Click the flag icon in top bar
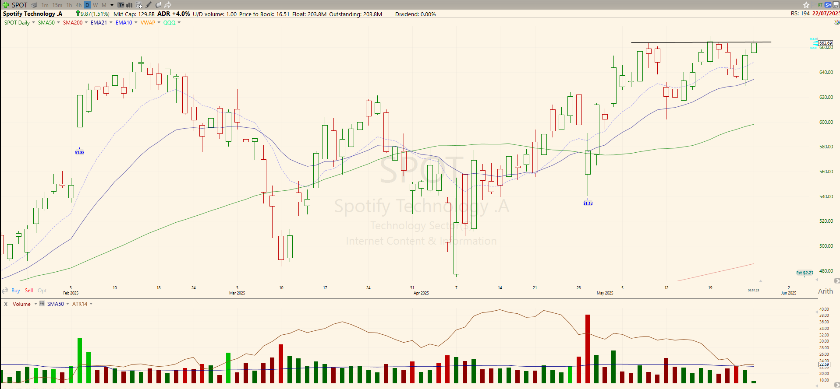840x389 pixels. [x=814, y=5]
